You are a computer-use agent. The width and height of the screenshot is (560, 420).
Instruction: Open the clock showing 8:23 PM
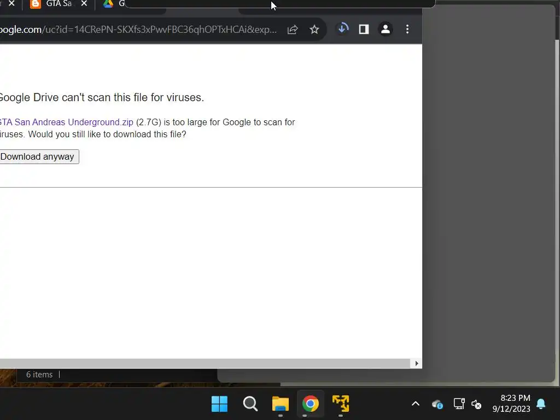click(x=512, y=404)
